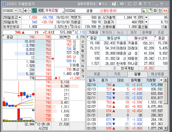
Task: Open 원화주문안내 link
Action: [x=86, y=4]
